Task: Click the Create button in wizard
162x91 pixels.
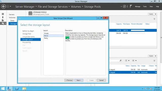Action: [91, 80]
